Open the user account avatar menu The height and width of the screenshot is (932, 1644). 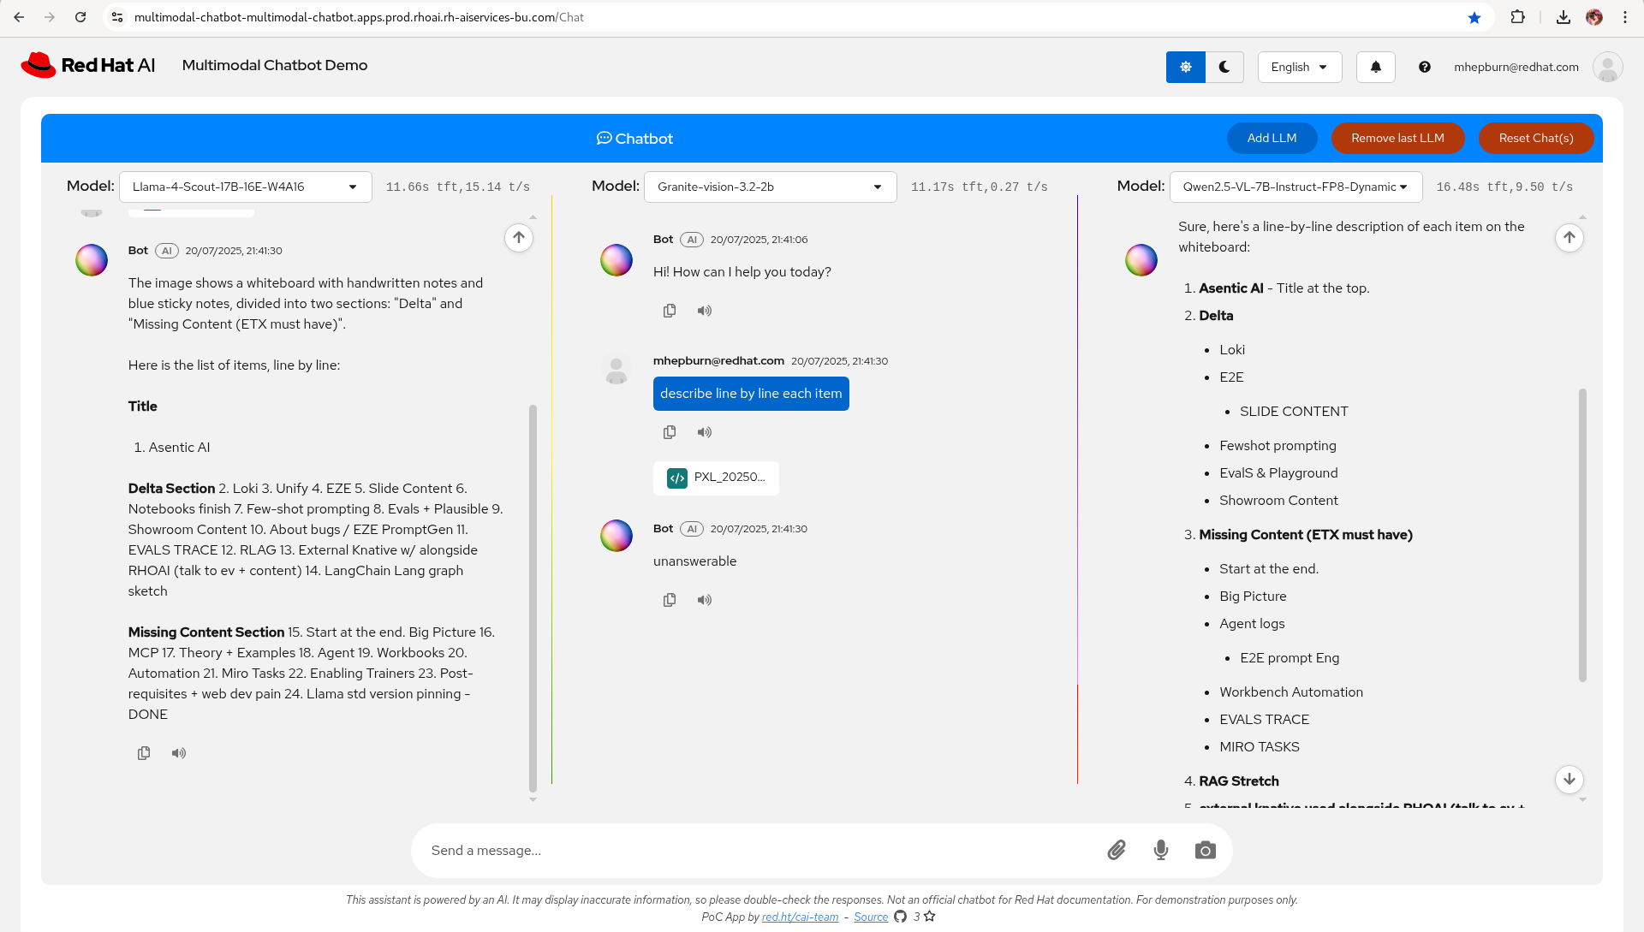pos(1608,67)
